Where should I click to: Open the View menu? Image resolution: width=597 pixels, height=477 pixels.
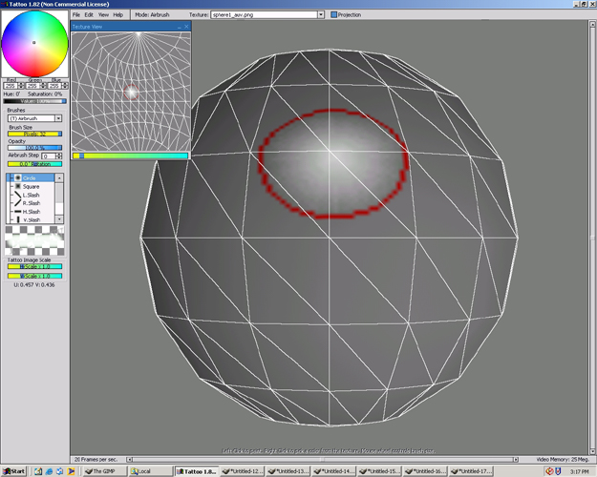pos(103,15)
